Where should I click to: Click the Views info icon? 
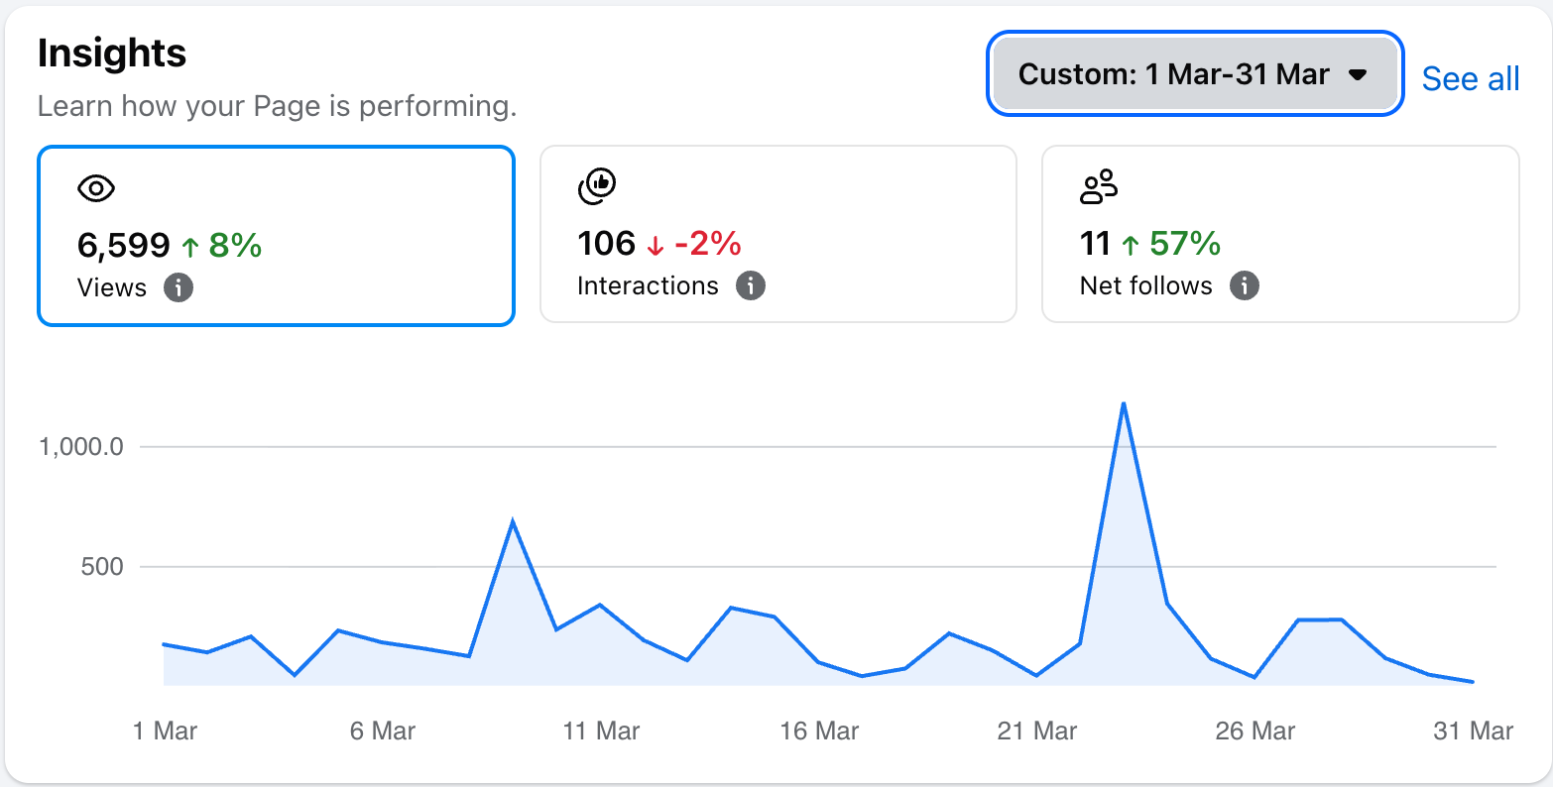179,288
